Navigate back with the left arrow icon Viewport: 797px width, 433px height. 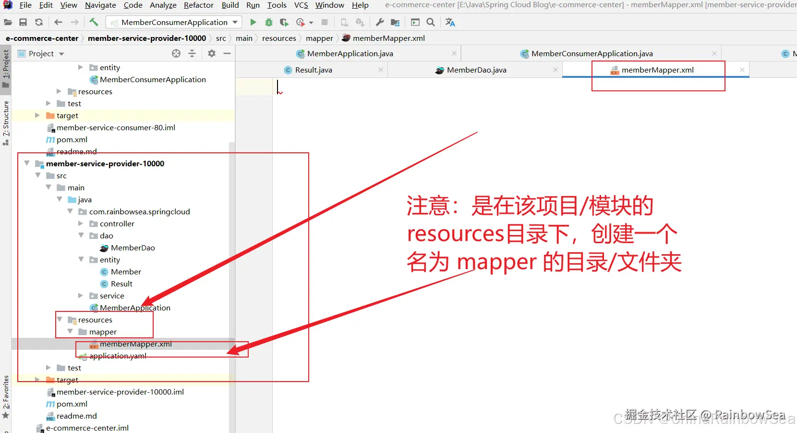pyautogui.click(x=58, y=22)
